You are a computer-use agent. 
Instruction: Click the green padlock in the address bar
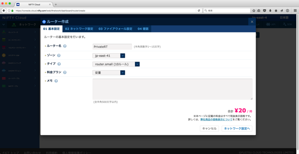pyautogui.click(x=12, y=11)
